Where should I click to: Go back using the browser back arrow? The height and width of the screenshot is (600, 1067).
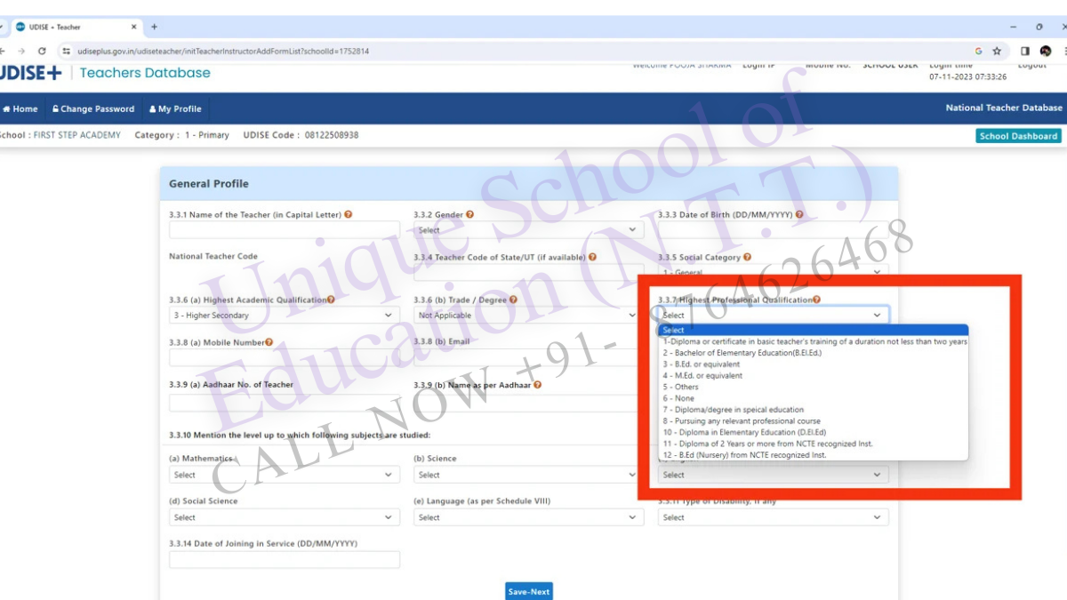click(x=2, y=52)
